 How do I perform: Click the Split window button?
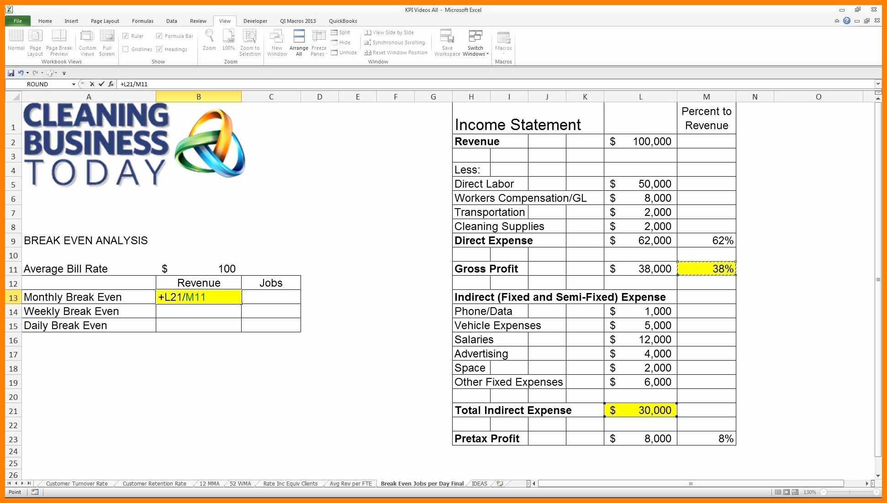pos(340,32)
